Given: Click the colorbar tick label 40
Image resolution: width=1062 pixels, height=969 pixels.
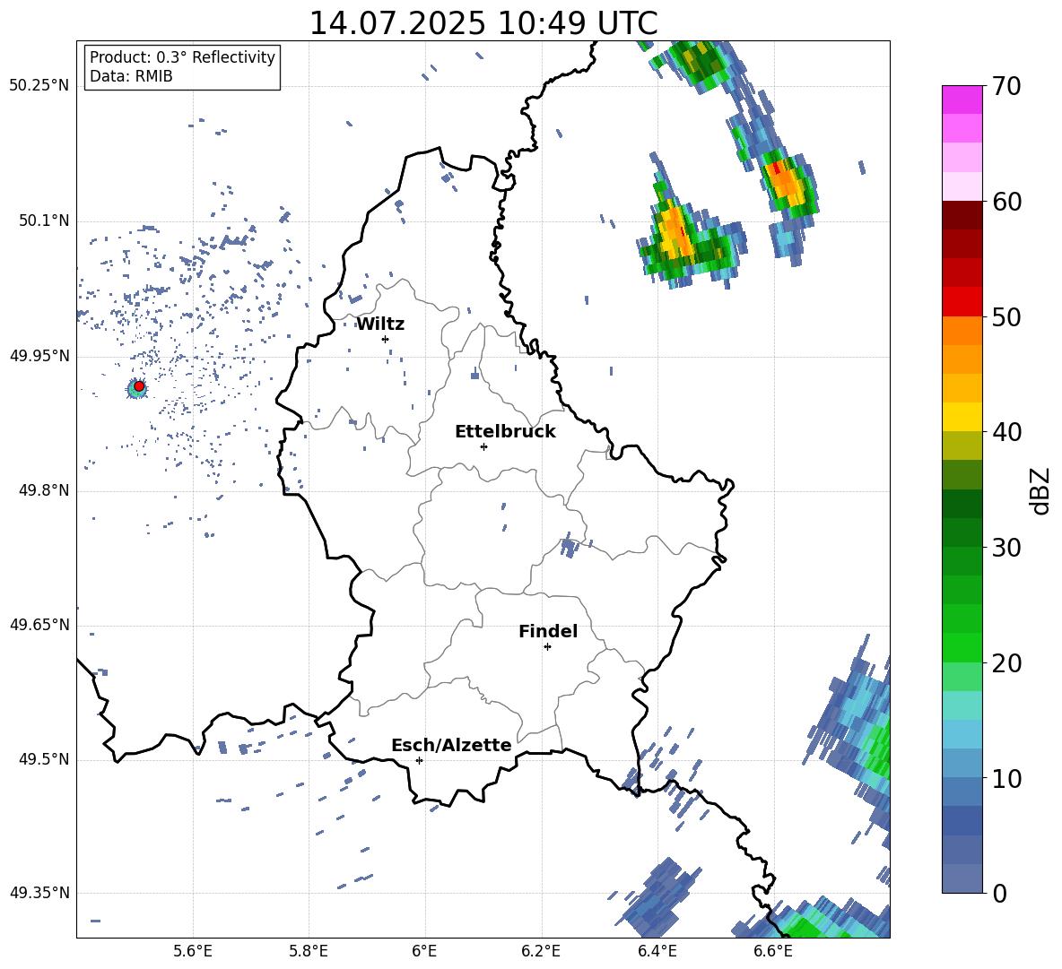Looking at the screenshot, I should 1006,432.
